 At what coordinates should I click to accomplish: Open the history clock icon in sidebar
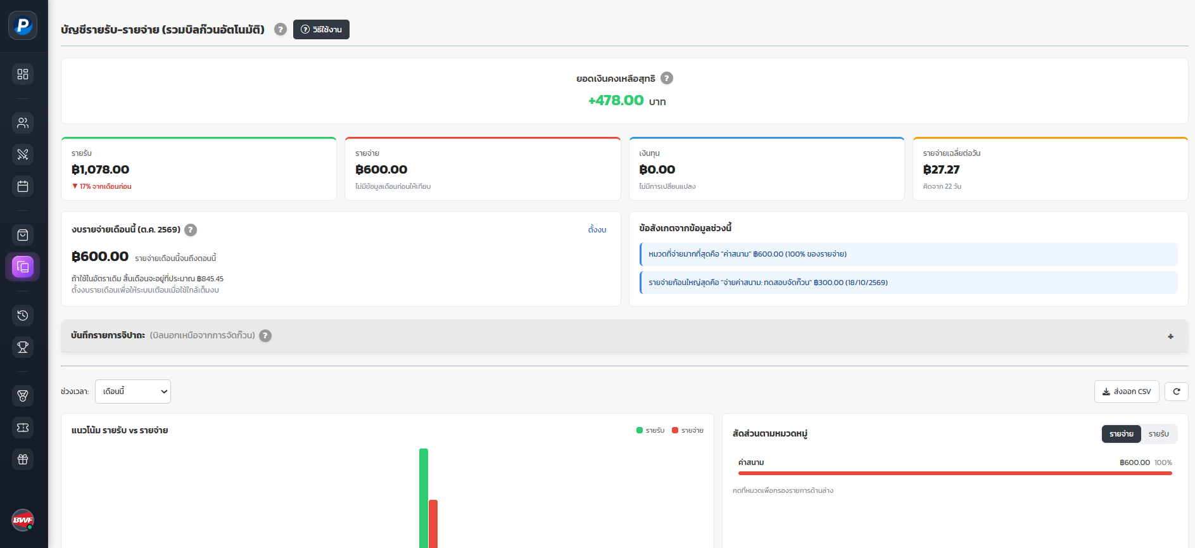click(23, 315)
